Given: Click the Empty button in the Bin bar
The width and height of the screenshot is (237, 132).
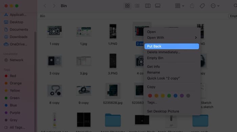Looking at the screenshot, I should [233, 16].
